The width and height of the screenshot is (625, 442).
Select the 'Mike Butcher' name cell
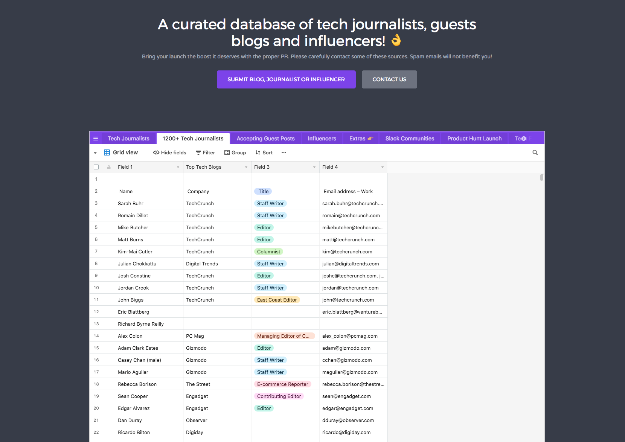pyautogui.click(x=143, y=227)
